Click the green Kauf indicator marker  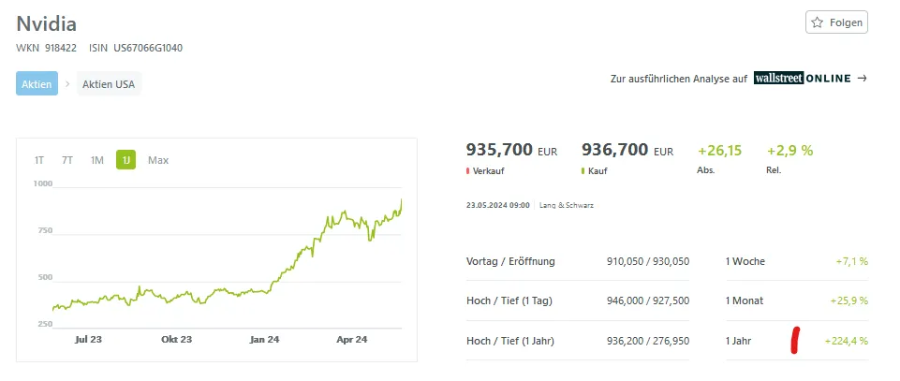point(583,171)
